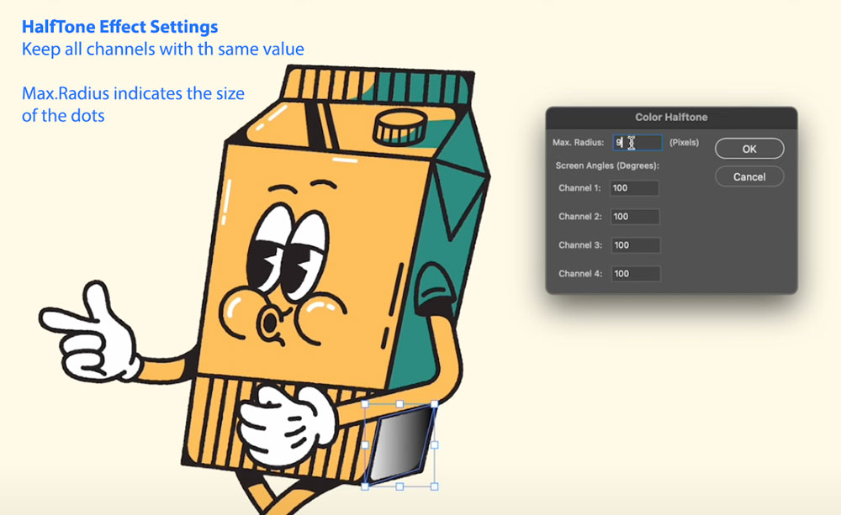
Task: Cancel the Color Halftone dialog
Action: 749,177
